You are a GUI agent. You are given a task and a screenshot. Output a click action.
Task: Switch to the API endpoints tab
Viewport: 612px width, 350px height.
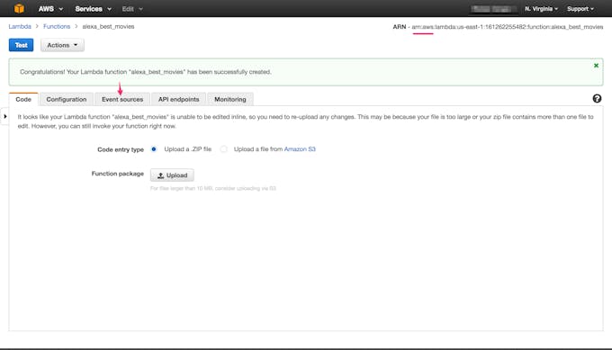tap(179, 99)
